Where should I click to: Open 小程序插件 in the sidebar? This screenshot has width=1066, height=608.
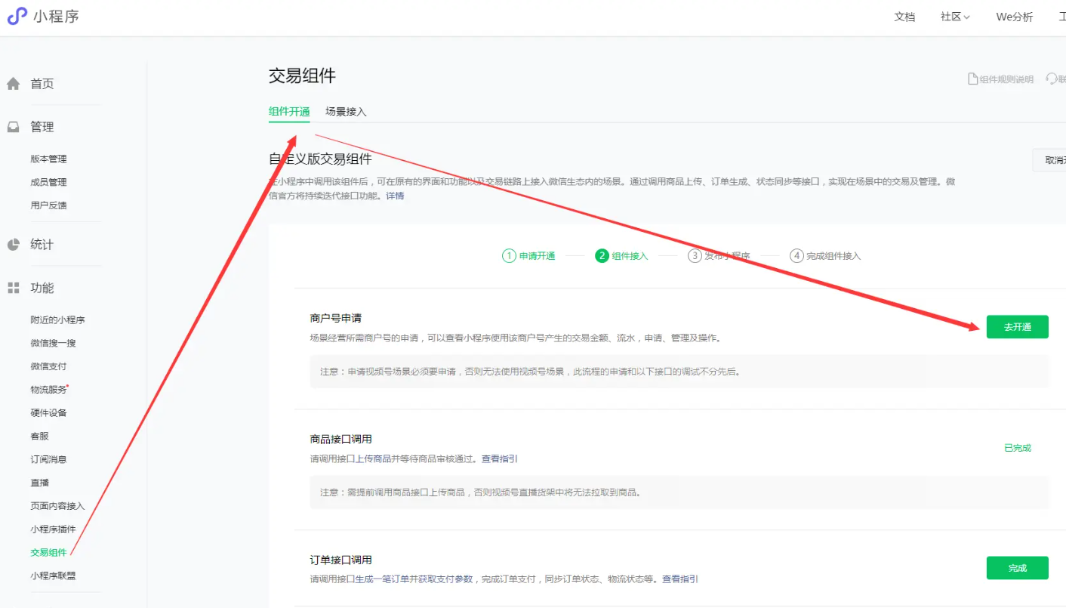coord(53,529)
